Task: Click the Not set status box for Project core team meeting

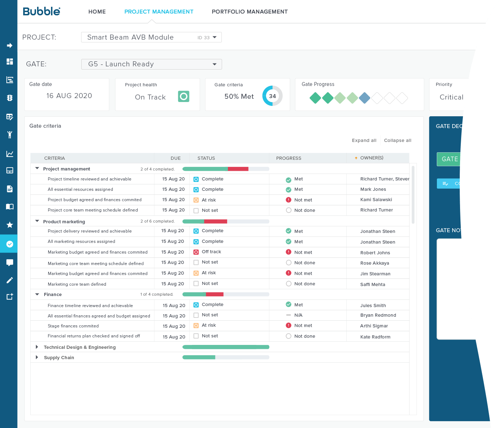Action: 196,210
